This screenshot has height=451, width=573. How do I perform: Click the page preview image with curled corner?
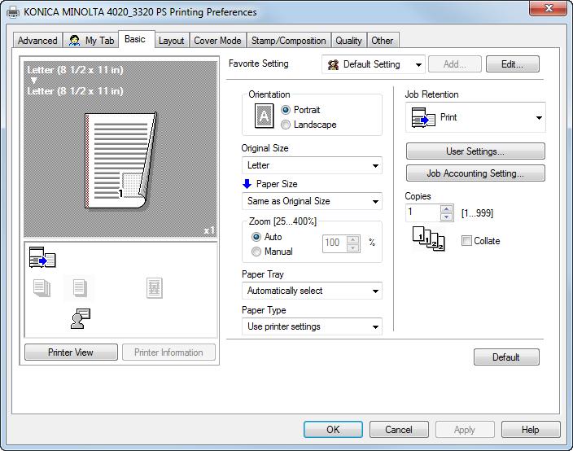tap(120, 160)
